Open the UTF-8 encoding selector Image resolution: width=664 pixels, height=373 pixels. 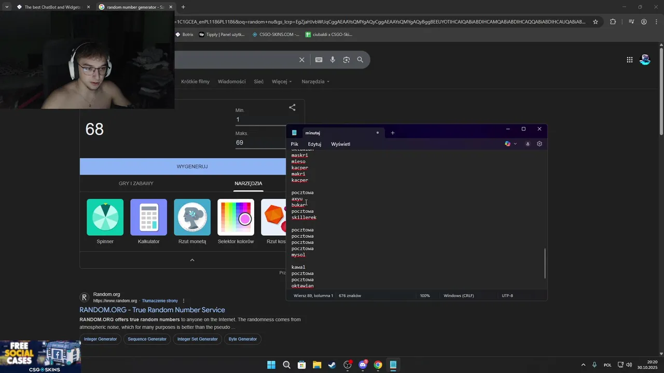point(507,295)
